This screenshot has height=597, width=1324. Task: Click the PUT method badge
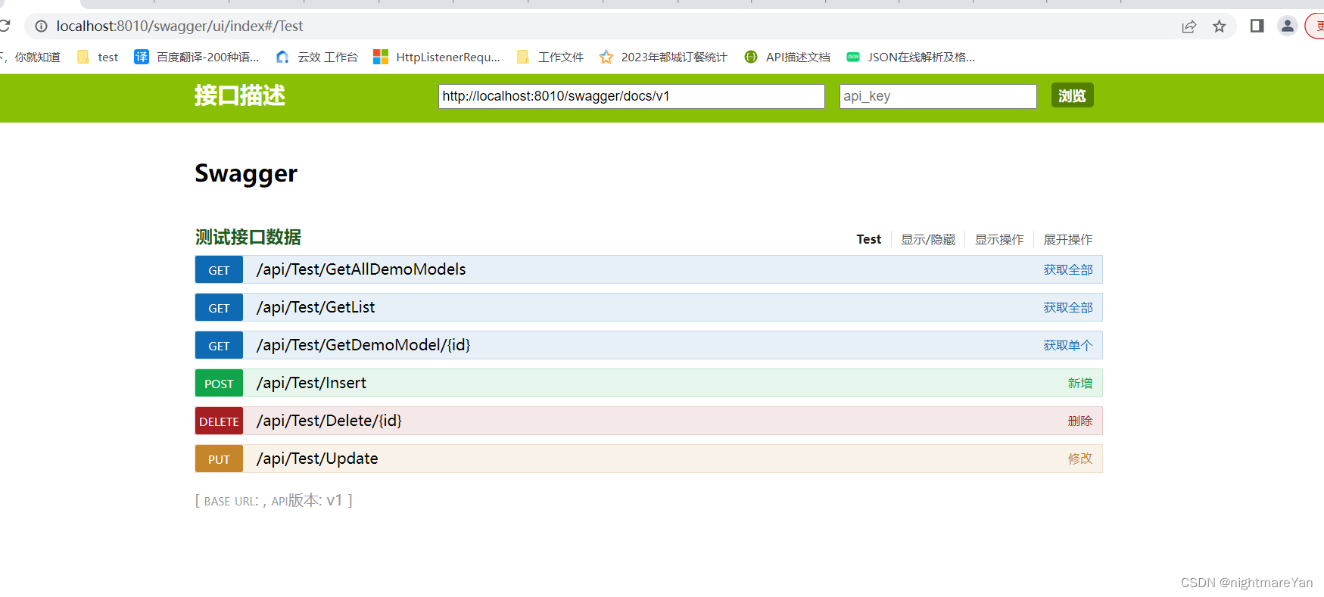pos(219,459)
